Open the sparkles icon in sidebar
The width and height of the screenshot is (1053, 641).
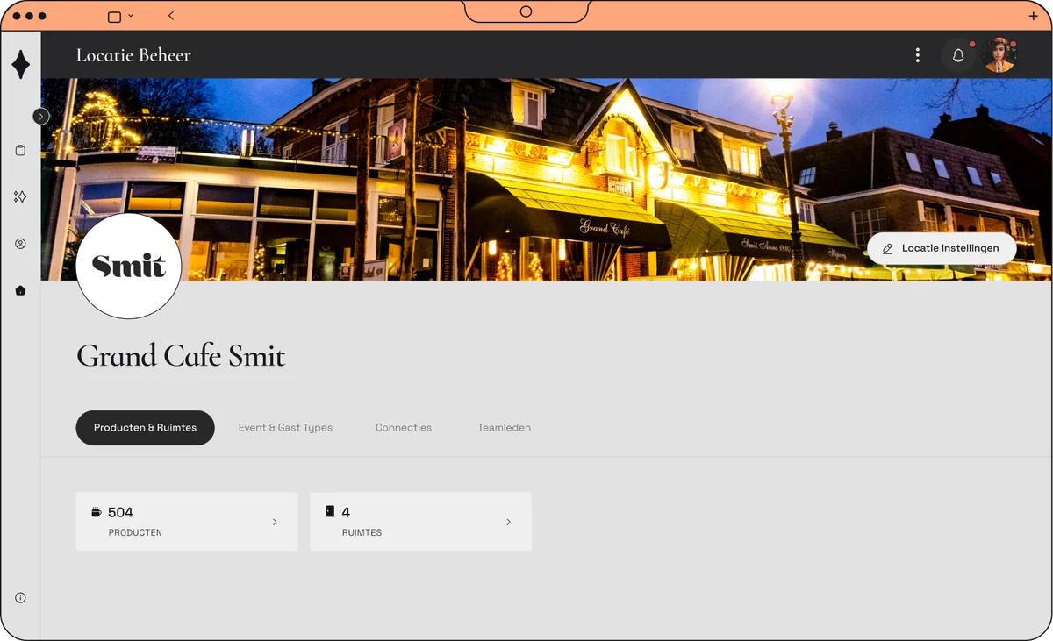(x=20, y=197)
